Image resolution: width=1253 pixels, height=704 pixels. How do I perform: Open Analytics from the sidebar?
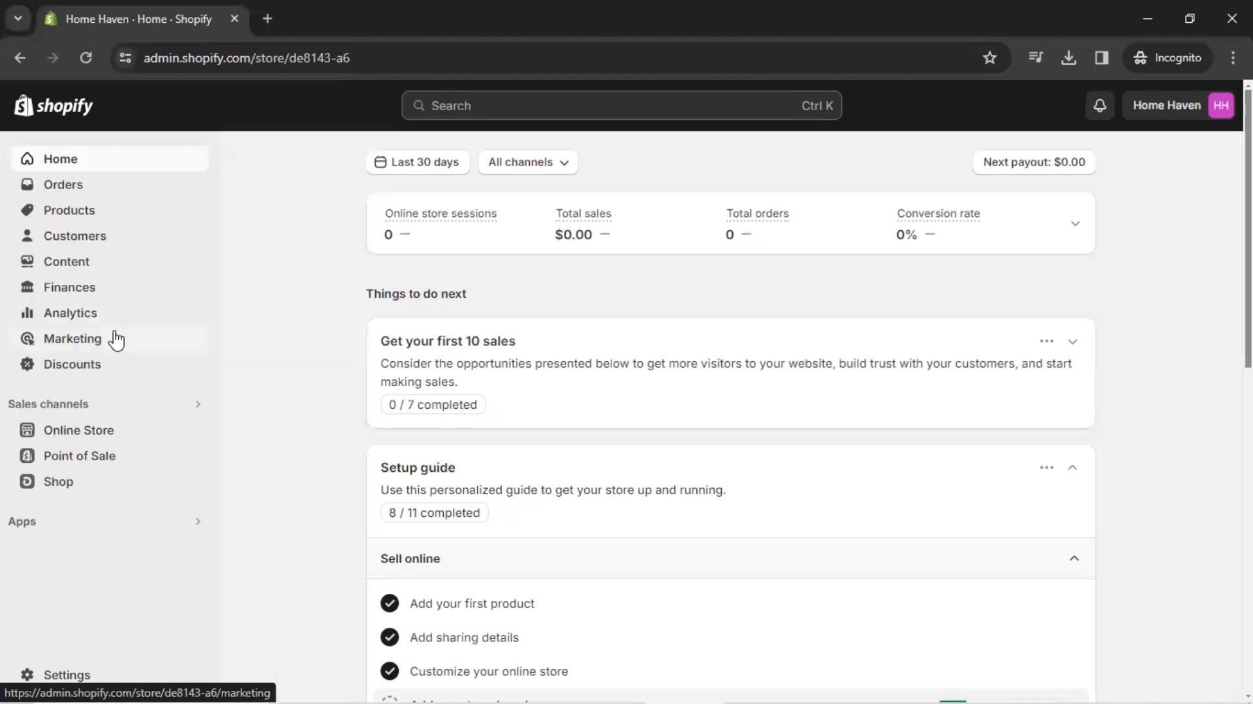(x=70, y=313)
